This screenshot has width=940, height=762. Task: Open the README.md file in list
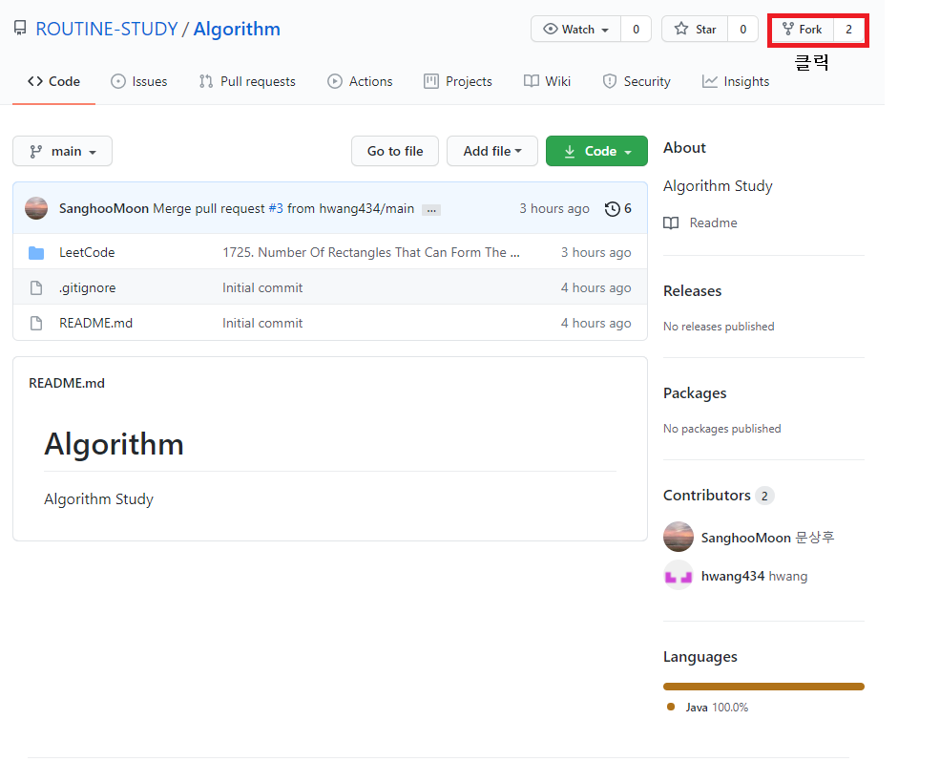click(x=96, y=324)
